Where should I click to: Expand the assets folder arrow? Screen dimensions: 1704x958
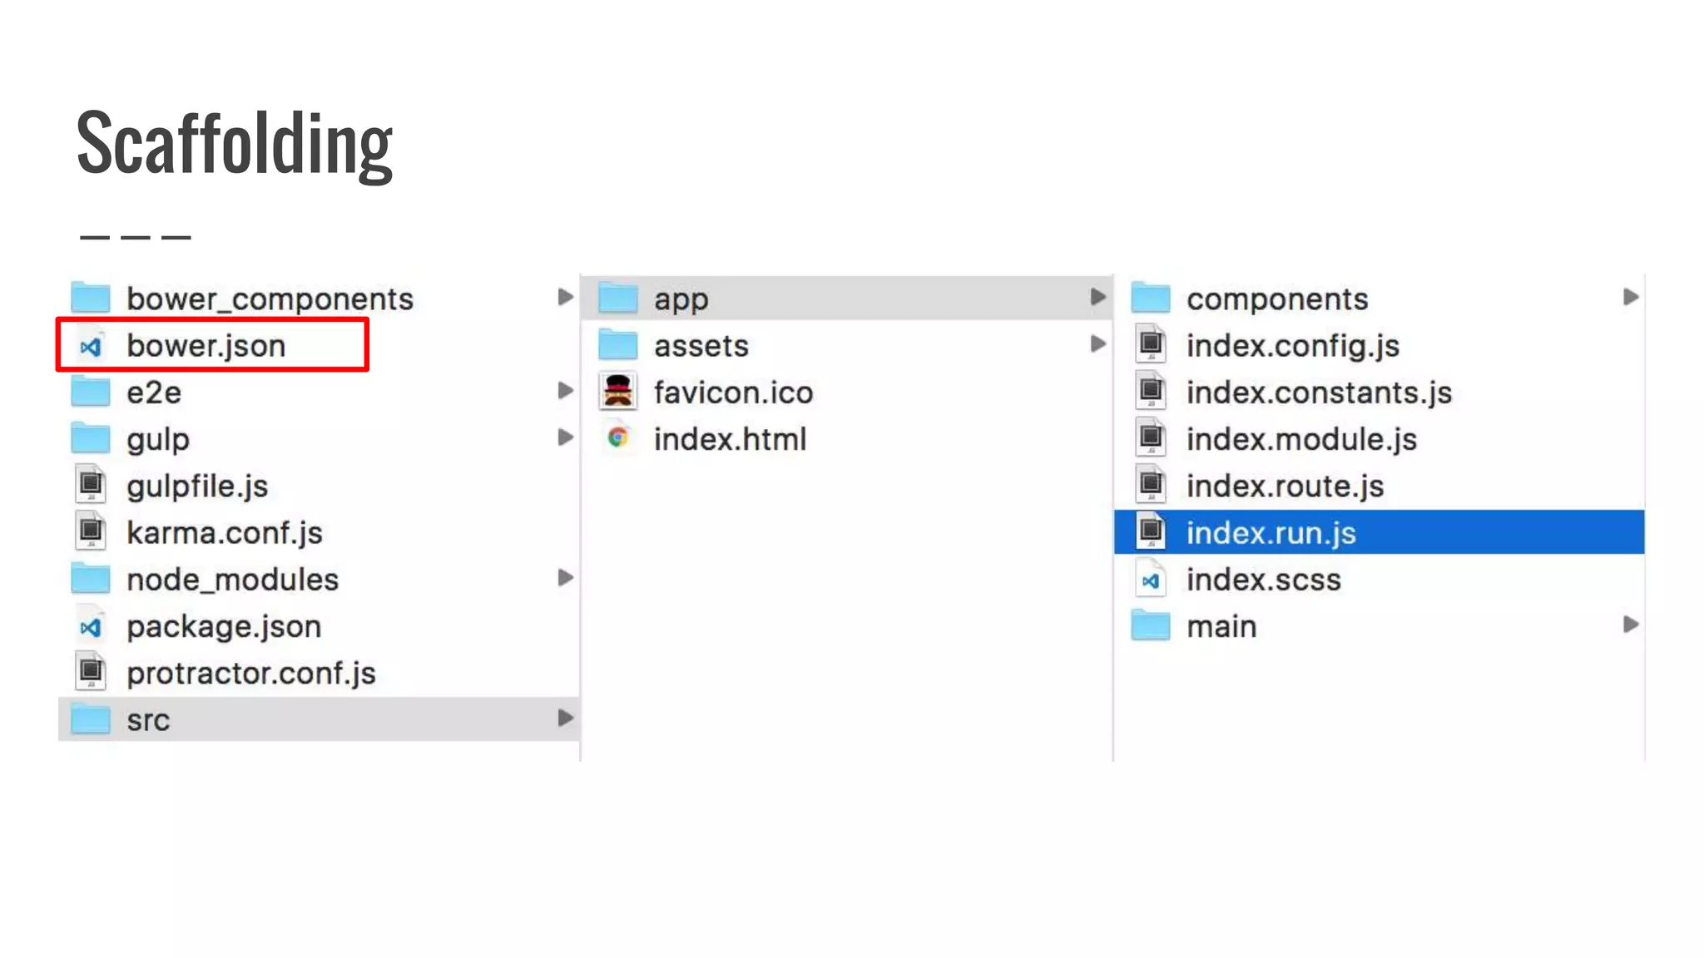(x=1098, y=343)
